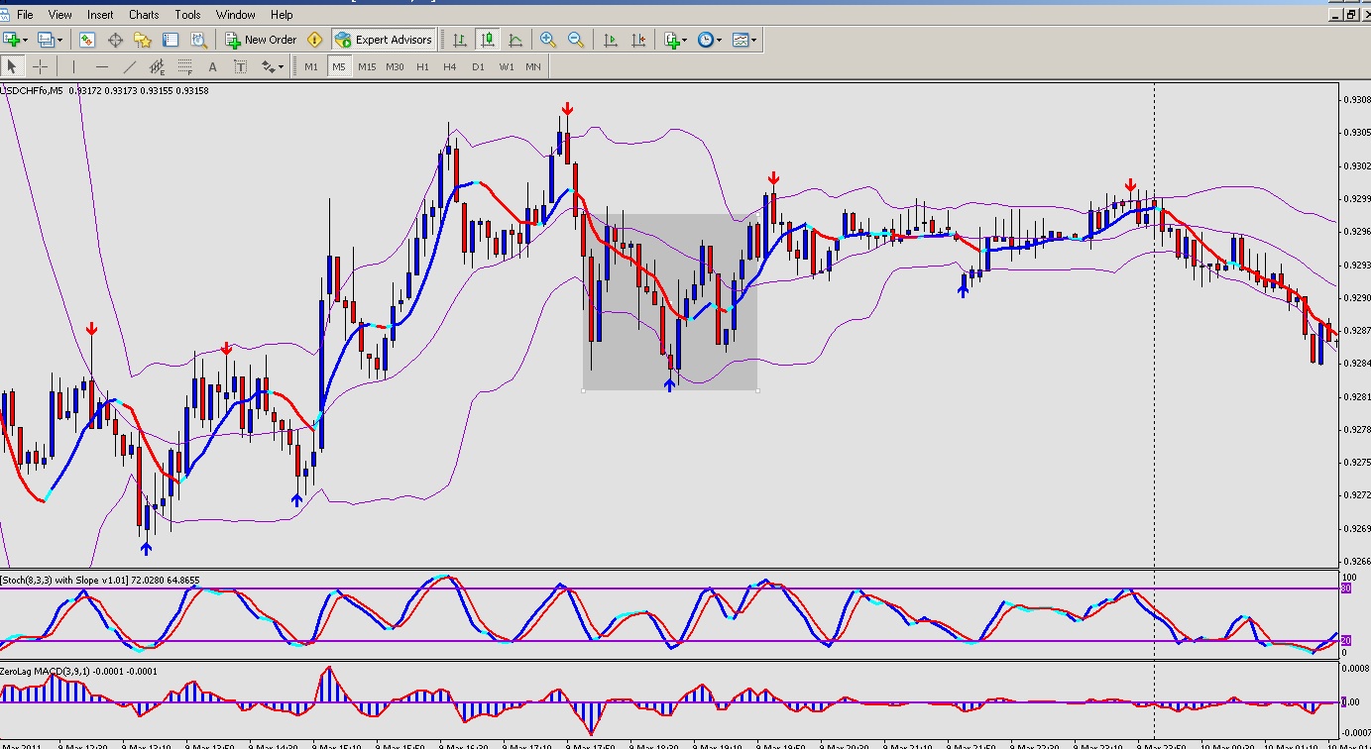Open the Window menu
Viewport: 1371px width, 749px height.
coord(236,15)
